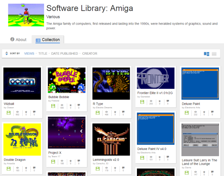Click Deluxe Paint's floppy disk icon
This screenshot has width=224, height=176.
pyautogui.click(x=187, y=113)
